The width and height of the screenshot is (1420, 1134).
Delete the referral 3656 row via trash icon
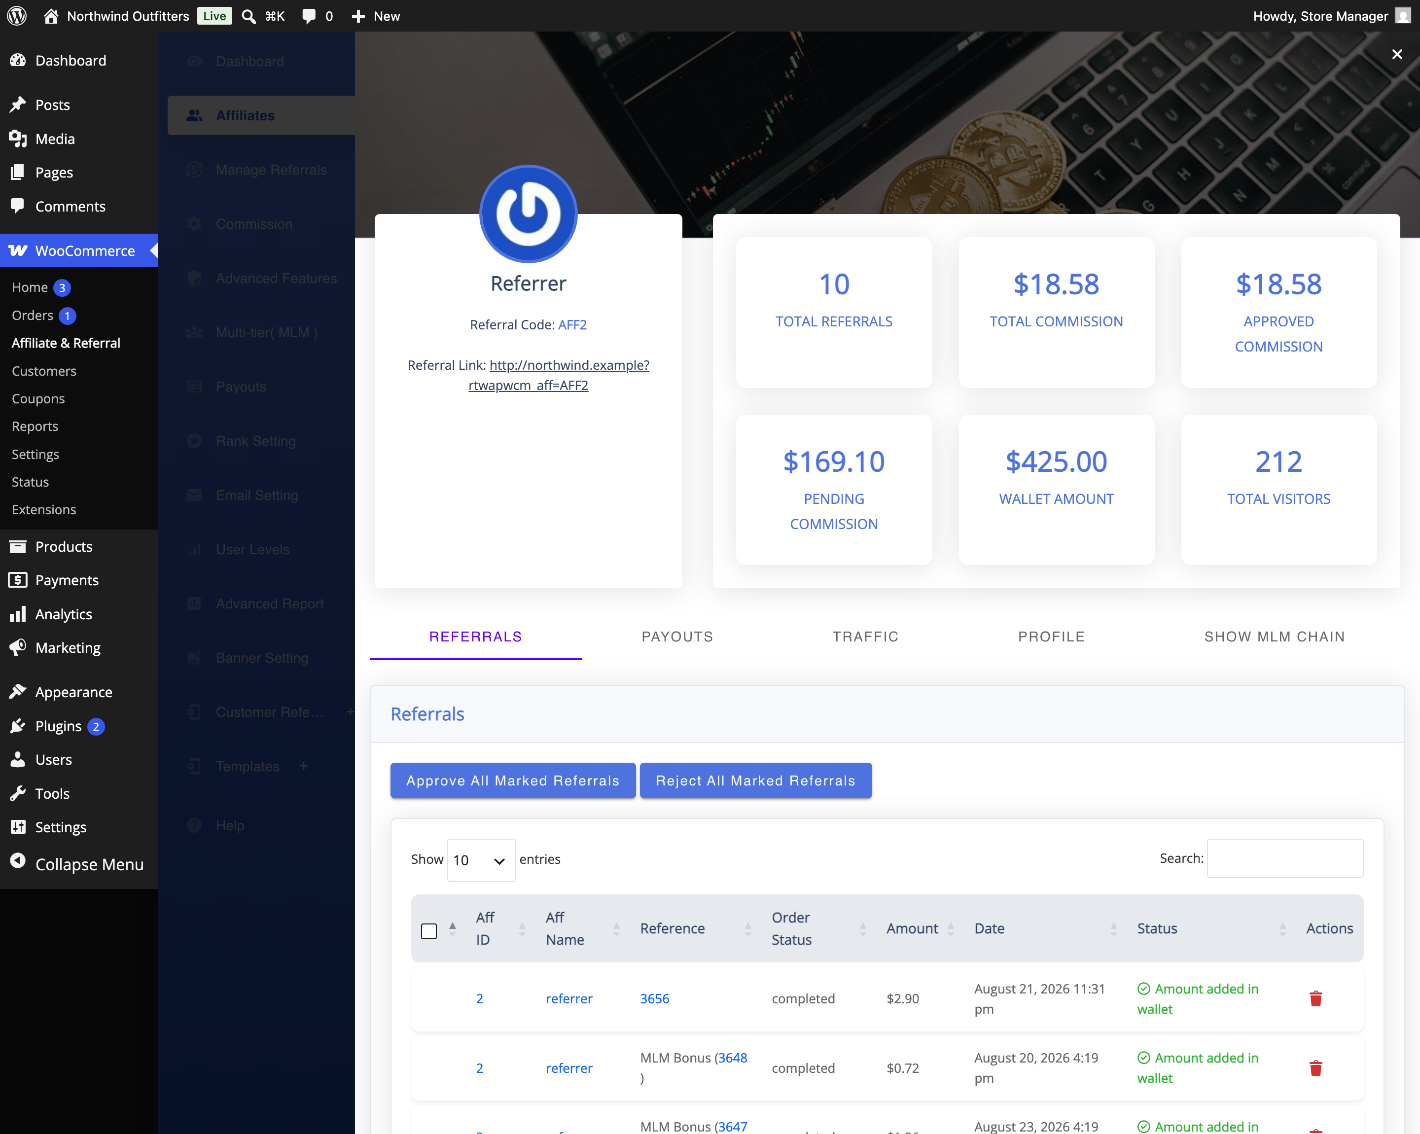pyautogui.click(x=1315, y=998)
